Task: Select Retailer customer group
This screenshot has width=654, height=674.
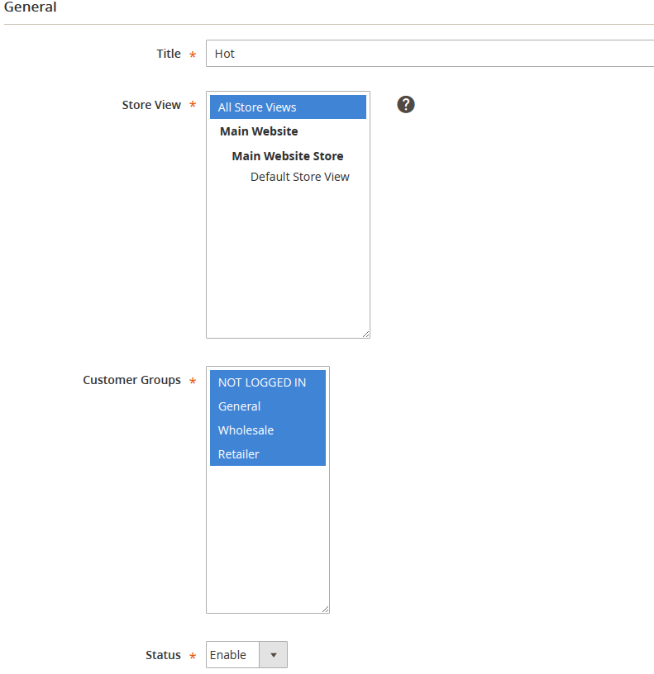Action: [x=268, y=454]
